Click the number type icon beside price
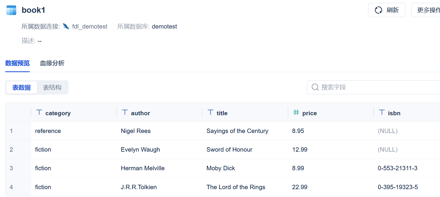The image size is (440, 197). (296, 112)
